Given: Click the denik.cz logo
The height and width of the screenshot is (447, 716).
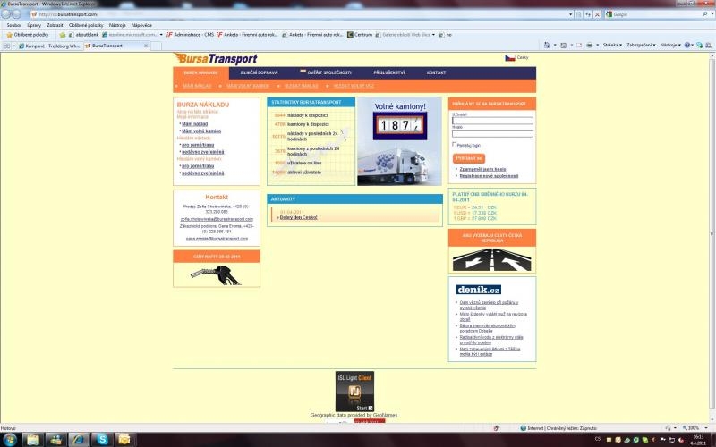Looking at the screenshot, I should [478, 290].
